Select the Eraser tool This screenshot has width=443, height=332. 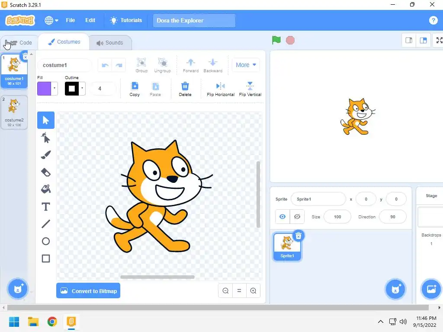[46, 172]
